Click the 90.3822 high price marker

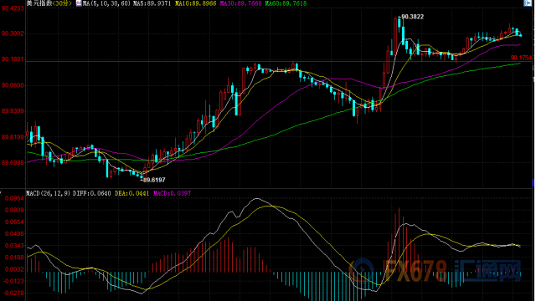click(411, 17)
